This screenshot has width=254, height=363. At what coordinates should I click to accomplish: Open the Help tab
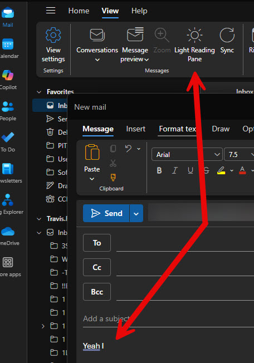[x=139, y=11]
